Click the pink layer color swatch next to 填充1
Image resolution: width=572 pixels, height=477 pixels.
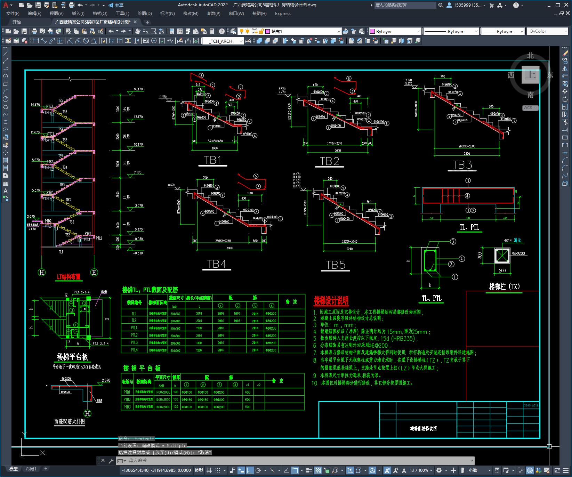tap(268, 31)
